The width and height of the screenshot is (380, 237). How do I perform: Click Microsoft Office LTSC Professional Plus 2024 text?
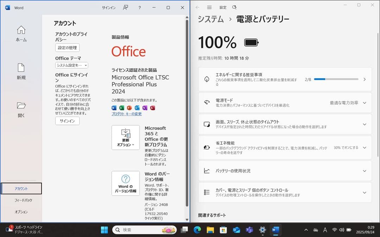pyautogui.click(x=140, y=84)
